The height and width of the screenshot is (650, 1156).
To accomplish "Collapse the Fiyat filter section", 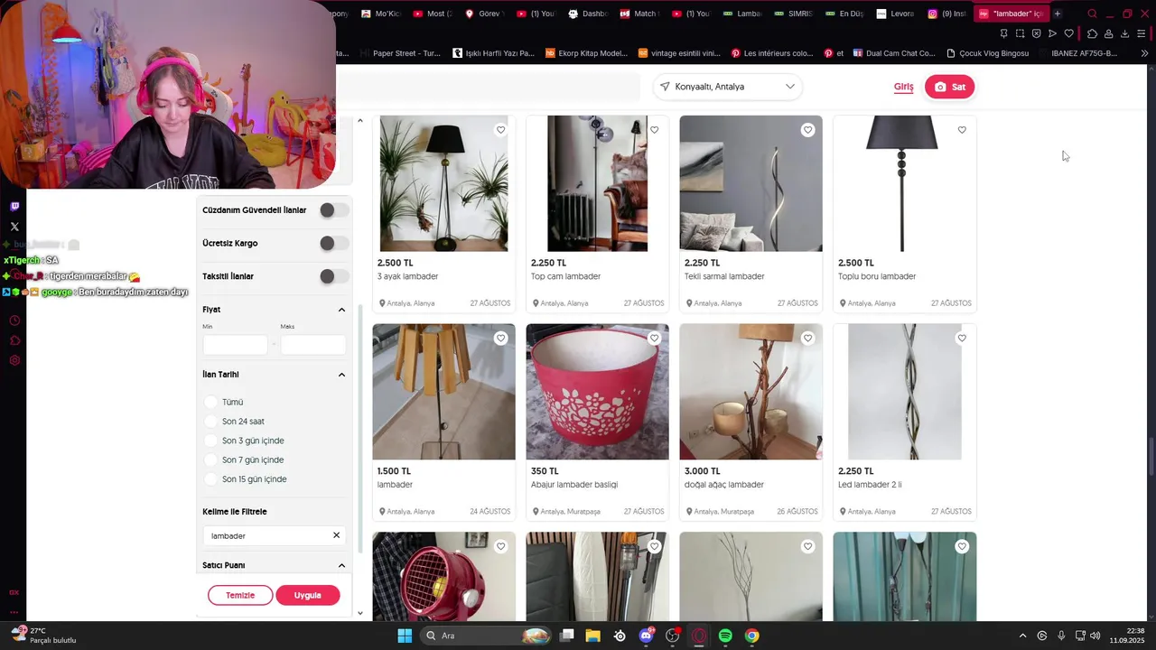I will (341, 310).
